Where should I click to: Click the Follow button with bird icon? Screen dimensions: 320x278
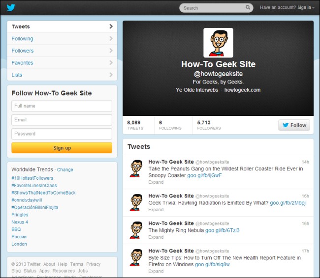pos(294,125)
